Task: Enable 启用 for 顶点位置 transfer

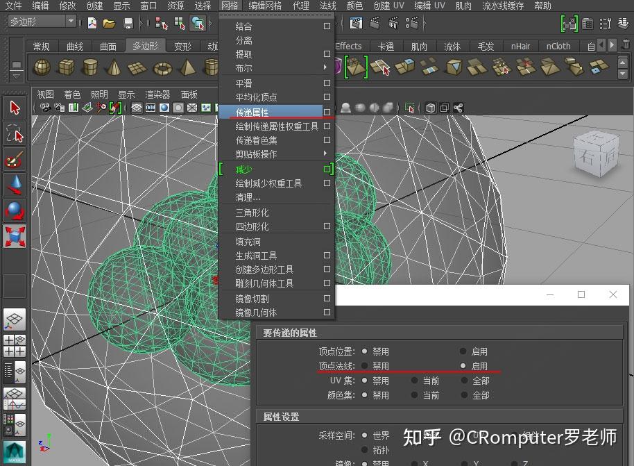Action: point(463,351)
